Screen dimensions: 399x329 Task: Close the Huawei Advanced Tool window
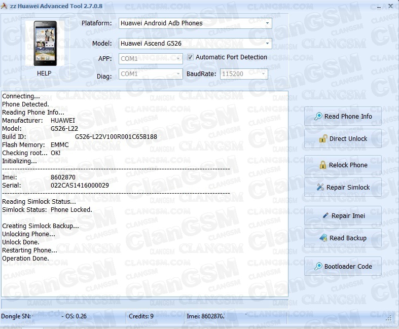[390, 6]
